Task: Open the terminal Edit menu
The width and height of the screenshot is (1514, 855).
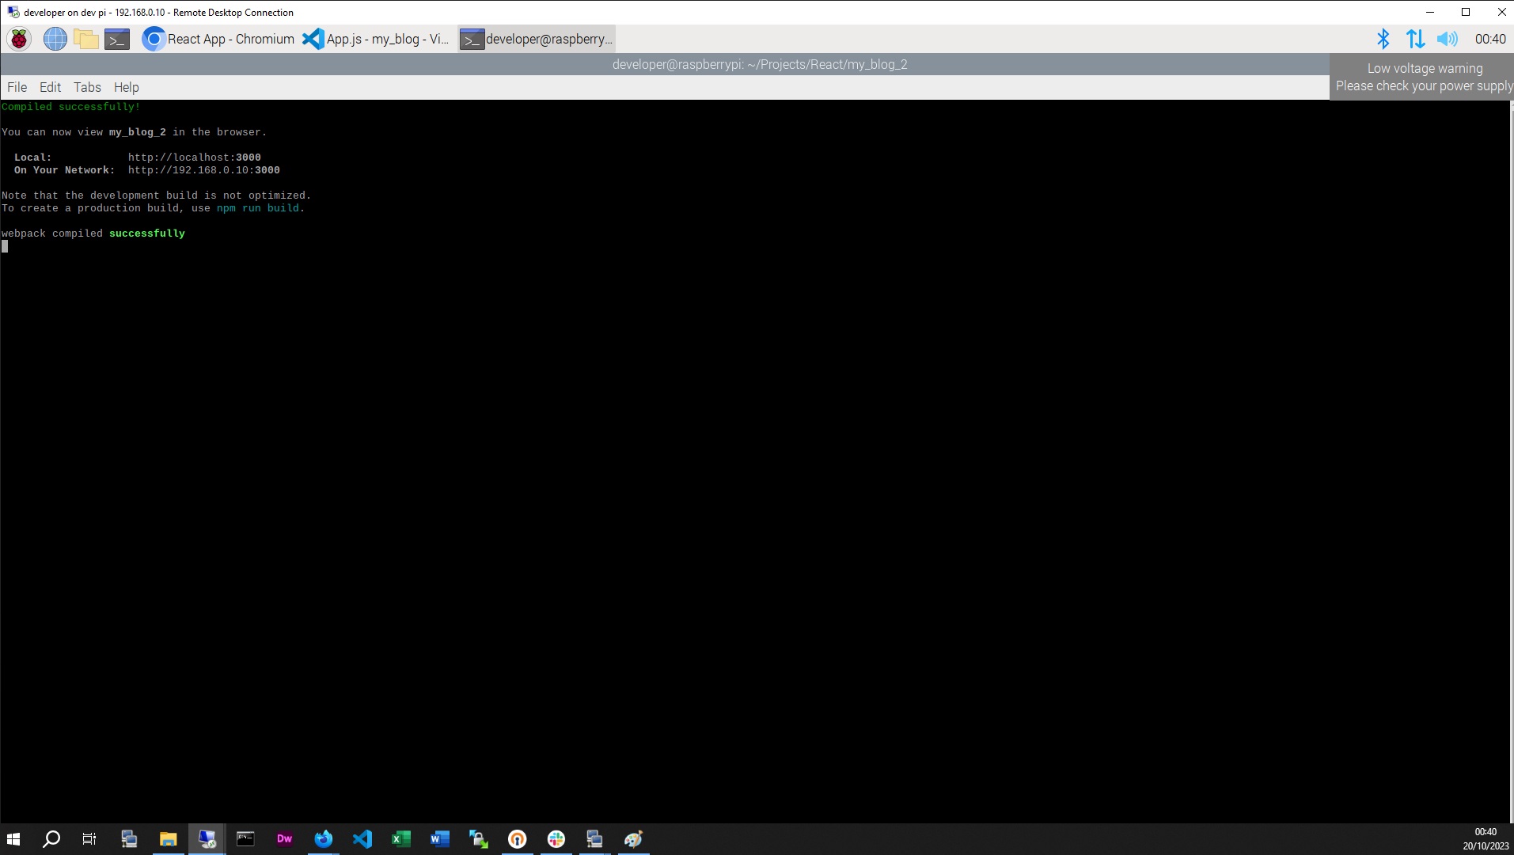Action: pyautogui.click(x=50, y=87)
